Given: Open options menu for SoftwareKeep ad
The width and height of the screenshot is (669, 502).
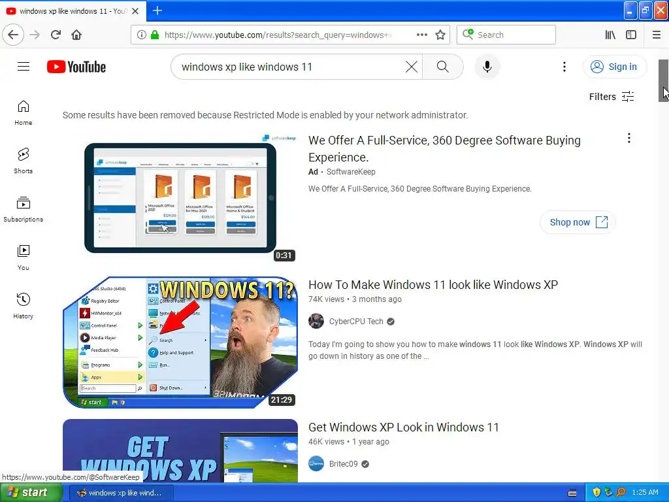Looking at the screenshot, I should (x=629, y=138).
